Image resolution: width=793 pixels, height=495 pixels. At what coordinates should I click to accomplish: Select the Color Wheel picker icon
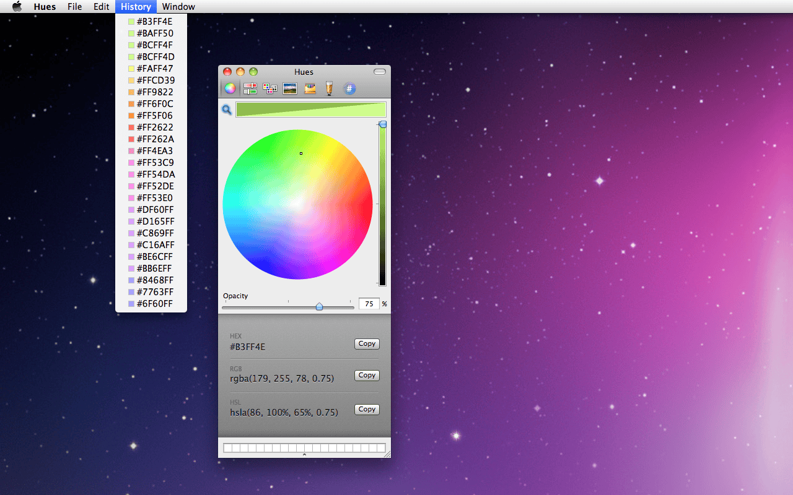point(230,88)
